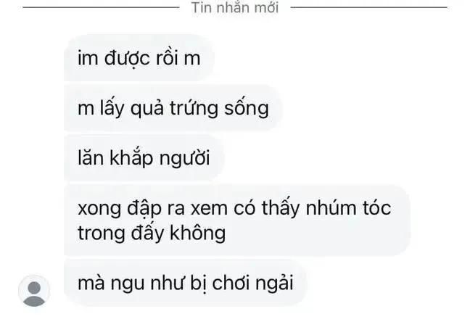This screenshot has width=470, height=322.
Task: Click the word 'khắp' in third message
Action: click(131, 158)
